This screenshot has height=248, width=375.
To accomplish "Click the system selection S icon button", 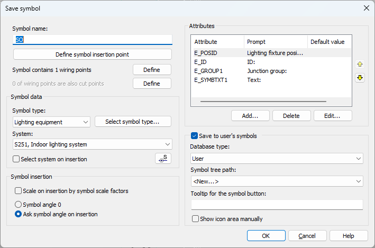I will click(x=163, y=159).
